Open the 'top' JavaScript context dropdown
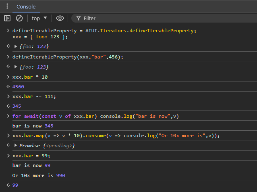This screenshot has height=192, width=257. coord(39,18)
